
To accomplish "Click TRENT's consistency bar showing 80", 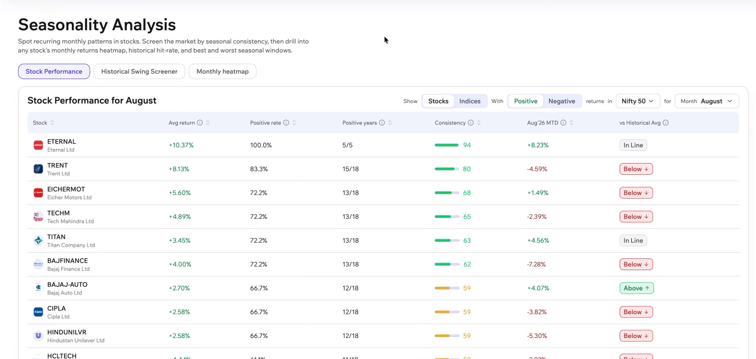I will click(447, 169).
